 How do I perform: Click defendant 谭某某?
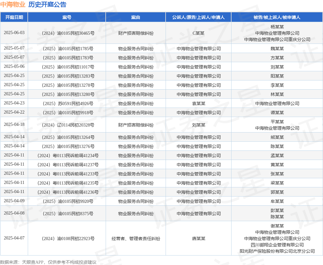tap(277, 113)
